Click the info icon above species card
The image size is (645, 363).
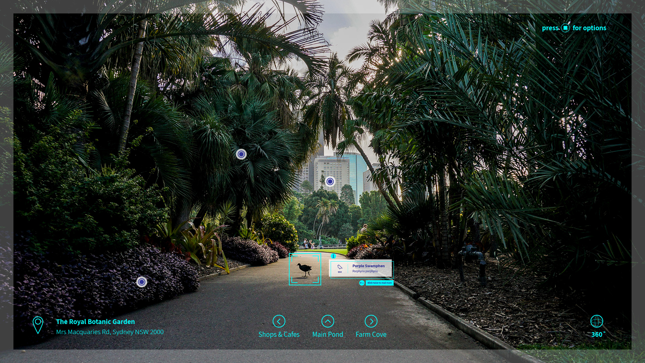point(333,256)
